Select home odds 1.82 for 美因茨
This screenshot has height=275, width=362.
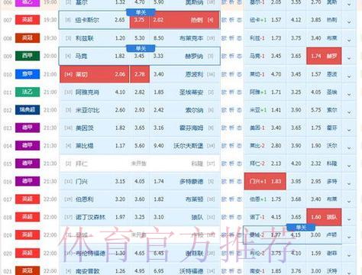[x=120, y=128]
